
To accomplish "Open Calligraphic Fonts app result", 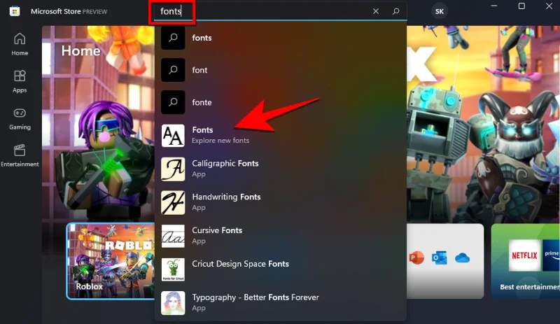I will pos(281,169).
